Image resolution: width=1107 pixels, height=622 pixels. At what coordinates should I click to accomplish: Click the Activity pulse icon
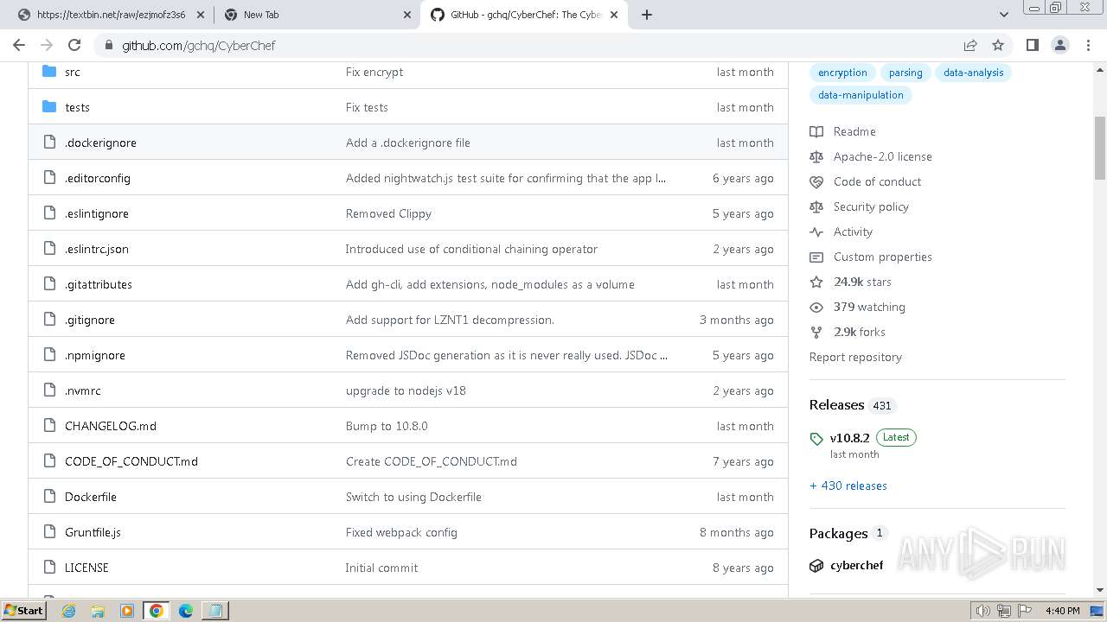(x=816, y=232)
